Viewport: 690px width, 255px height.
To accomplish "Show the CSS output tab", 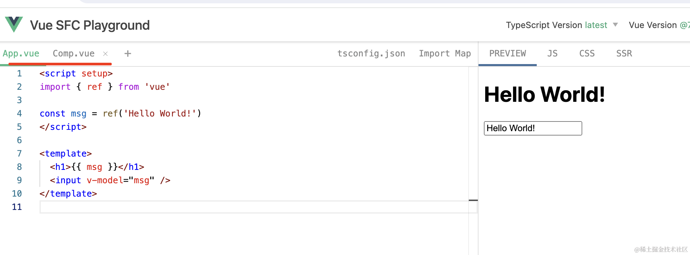I will point(587,53).
